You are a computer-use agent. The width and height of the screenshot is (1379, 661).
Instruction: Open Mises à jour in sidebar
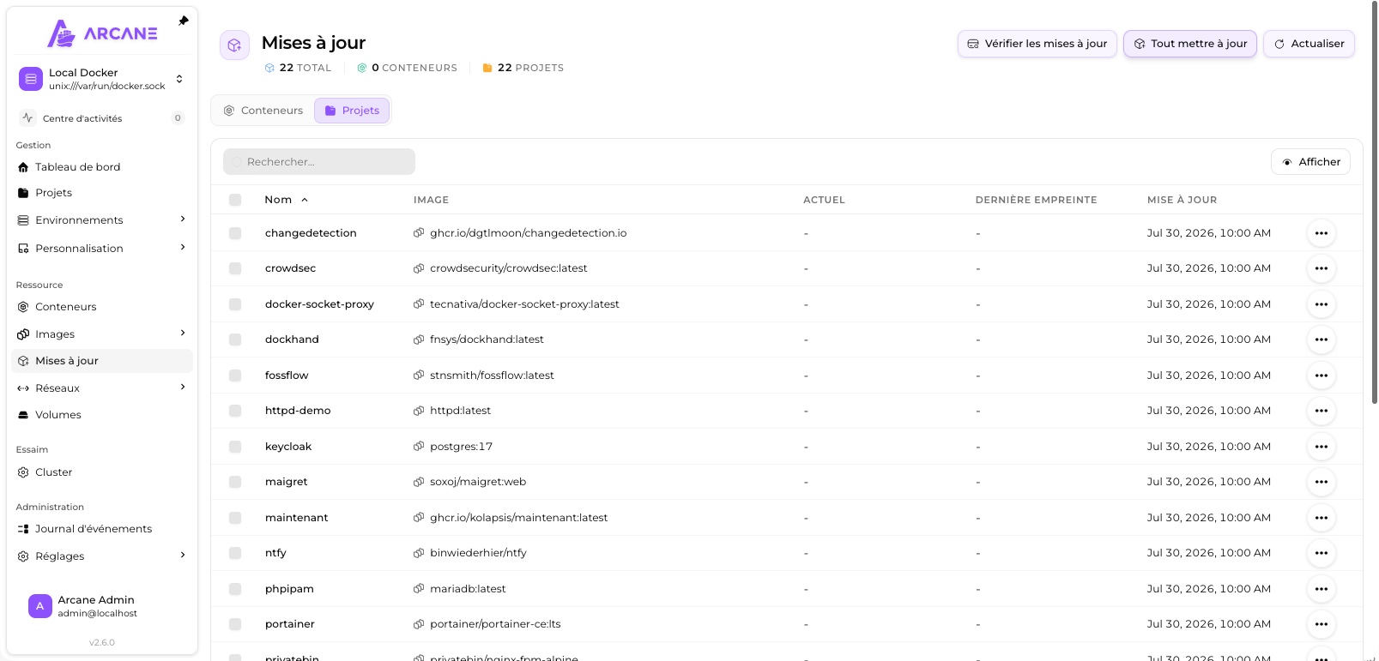[101, 361]
